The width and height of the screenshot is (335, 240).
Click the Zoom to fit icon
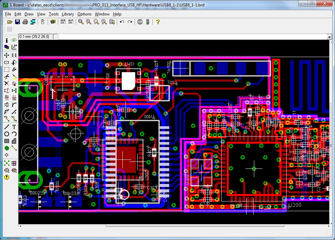click(81, 22)
